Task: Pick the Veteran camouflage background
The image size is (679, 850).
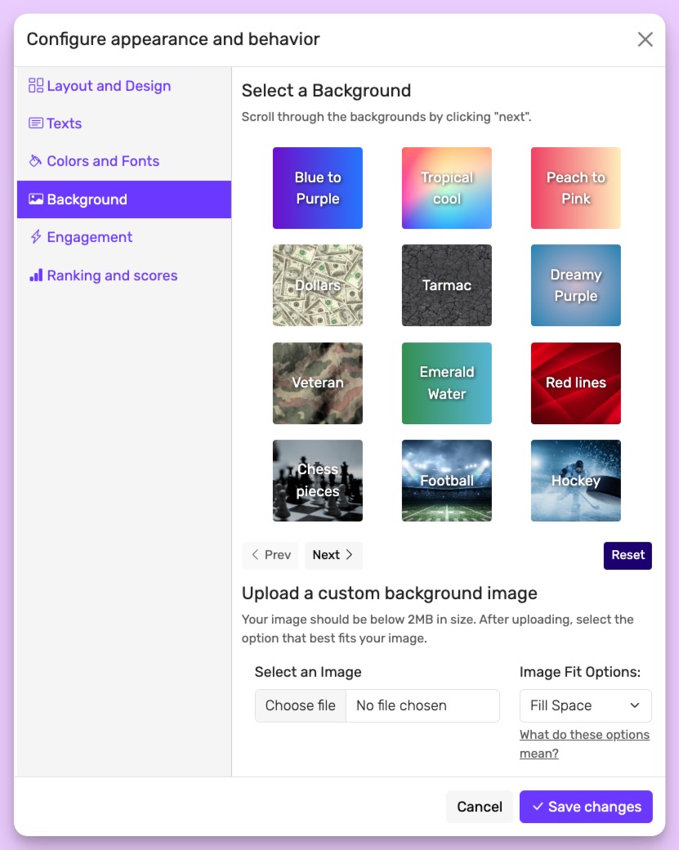Action: (318, 383)
